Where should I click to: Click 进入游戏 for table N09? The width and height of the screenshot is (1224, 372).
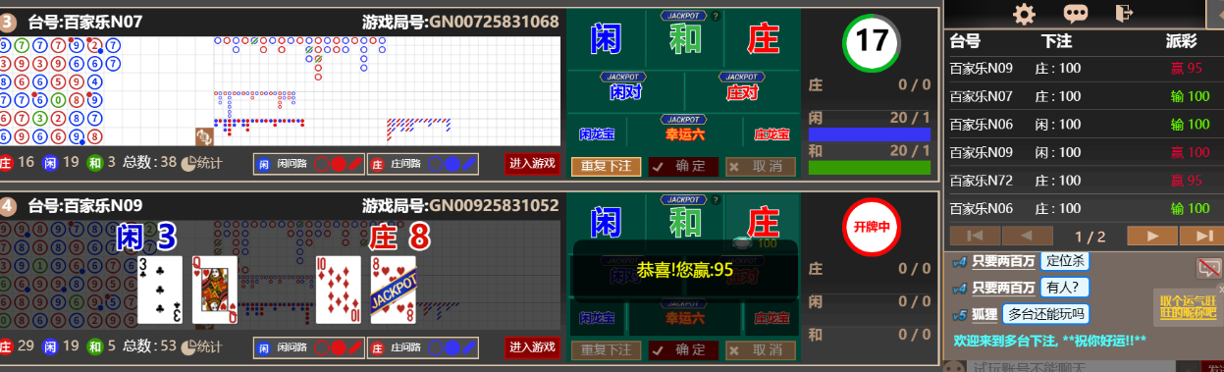(x=531, y=346)
